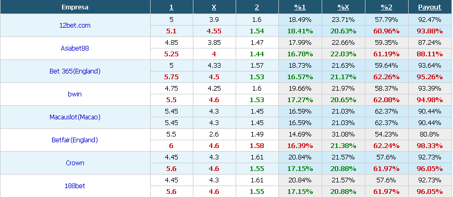Open the Betfair(England) link
Image resolution: width=453 pixels, height=197 pixels.
tap(75, 140)
